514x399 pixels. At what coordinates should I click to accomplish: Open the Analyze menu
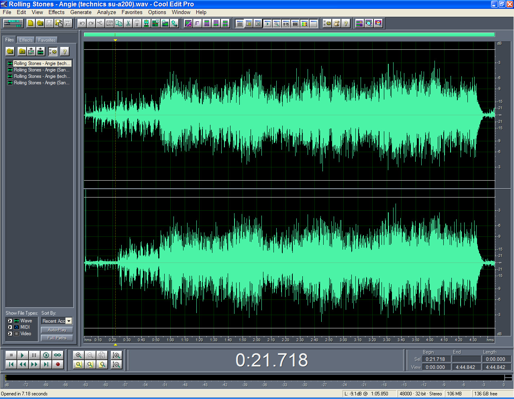click(x=106, y=12)
